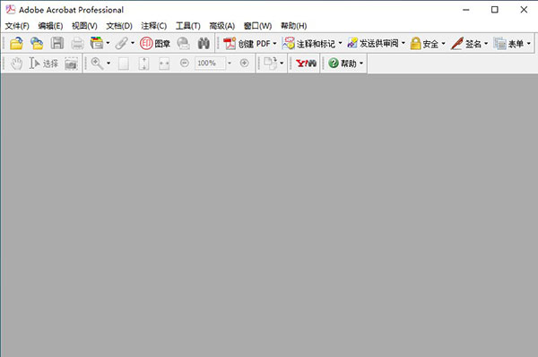The width and height of the screenshot is (538, 357).
Task: Select the Zoom In magnifier tool
Action: tap(97, 64)
